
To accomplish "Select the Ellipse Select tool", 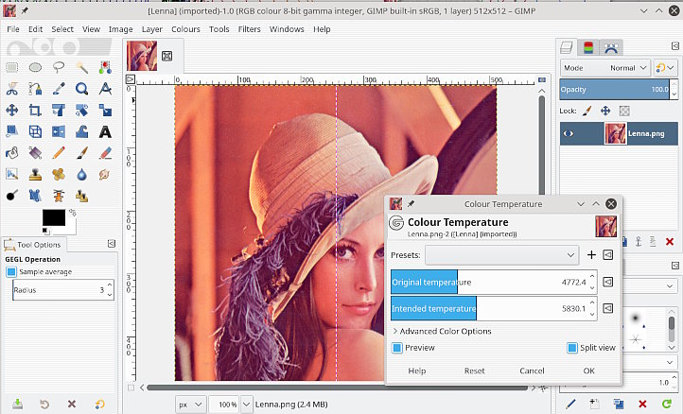I will pos(35,67).
